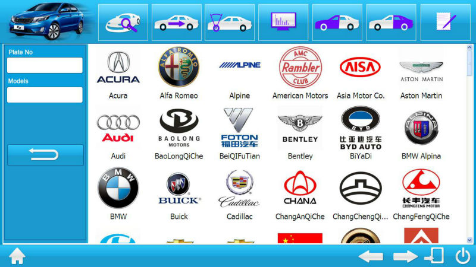Open the notepad with pen icon

[445, 23]
